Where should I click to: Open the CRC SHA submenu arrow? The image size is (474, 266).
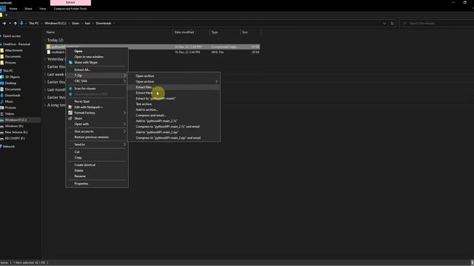coord(124,81)
